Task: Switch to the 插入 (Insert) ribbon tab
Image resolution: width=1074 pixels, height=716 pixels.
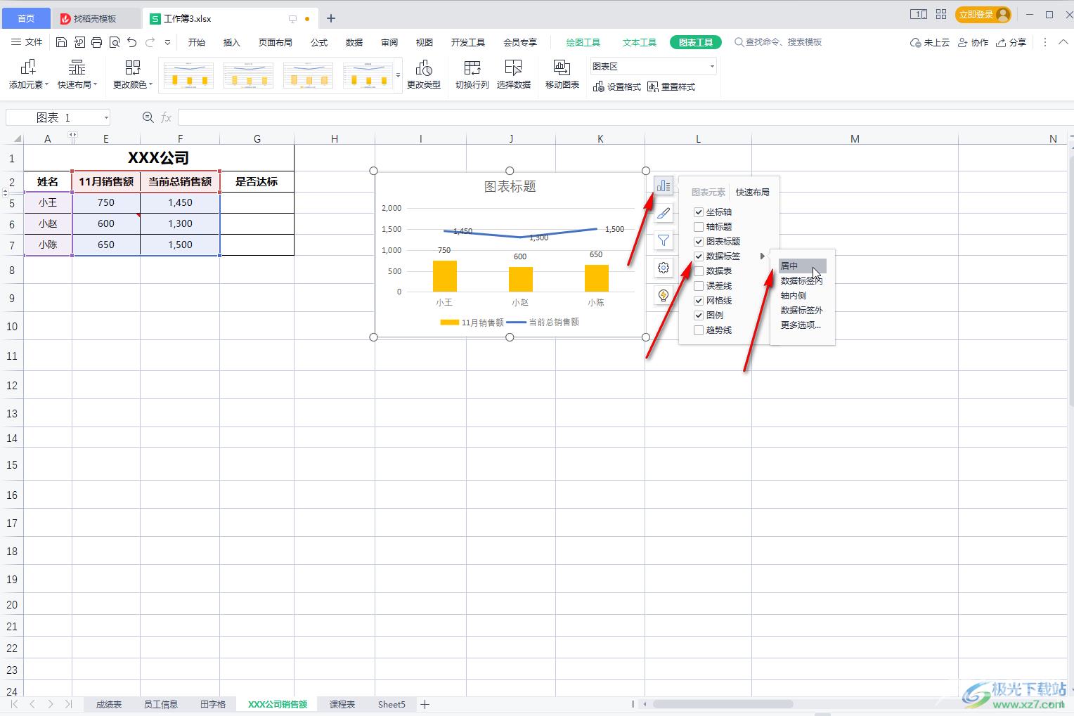Action: (231, 42)
